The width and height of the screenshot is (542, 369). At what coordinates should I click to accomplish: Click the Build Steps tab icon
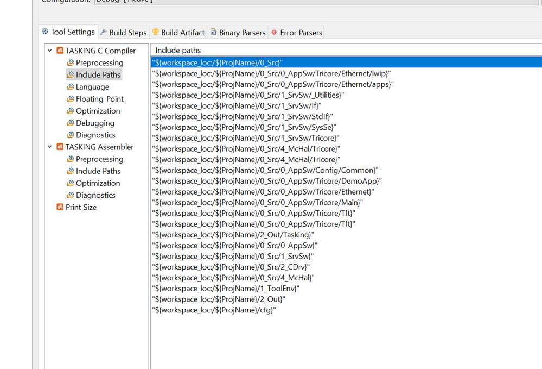pyautogui.click(x=104, y=33)
